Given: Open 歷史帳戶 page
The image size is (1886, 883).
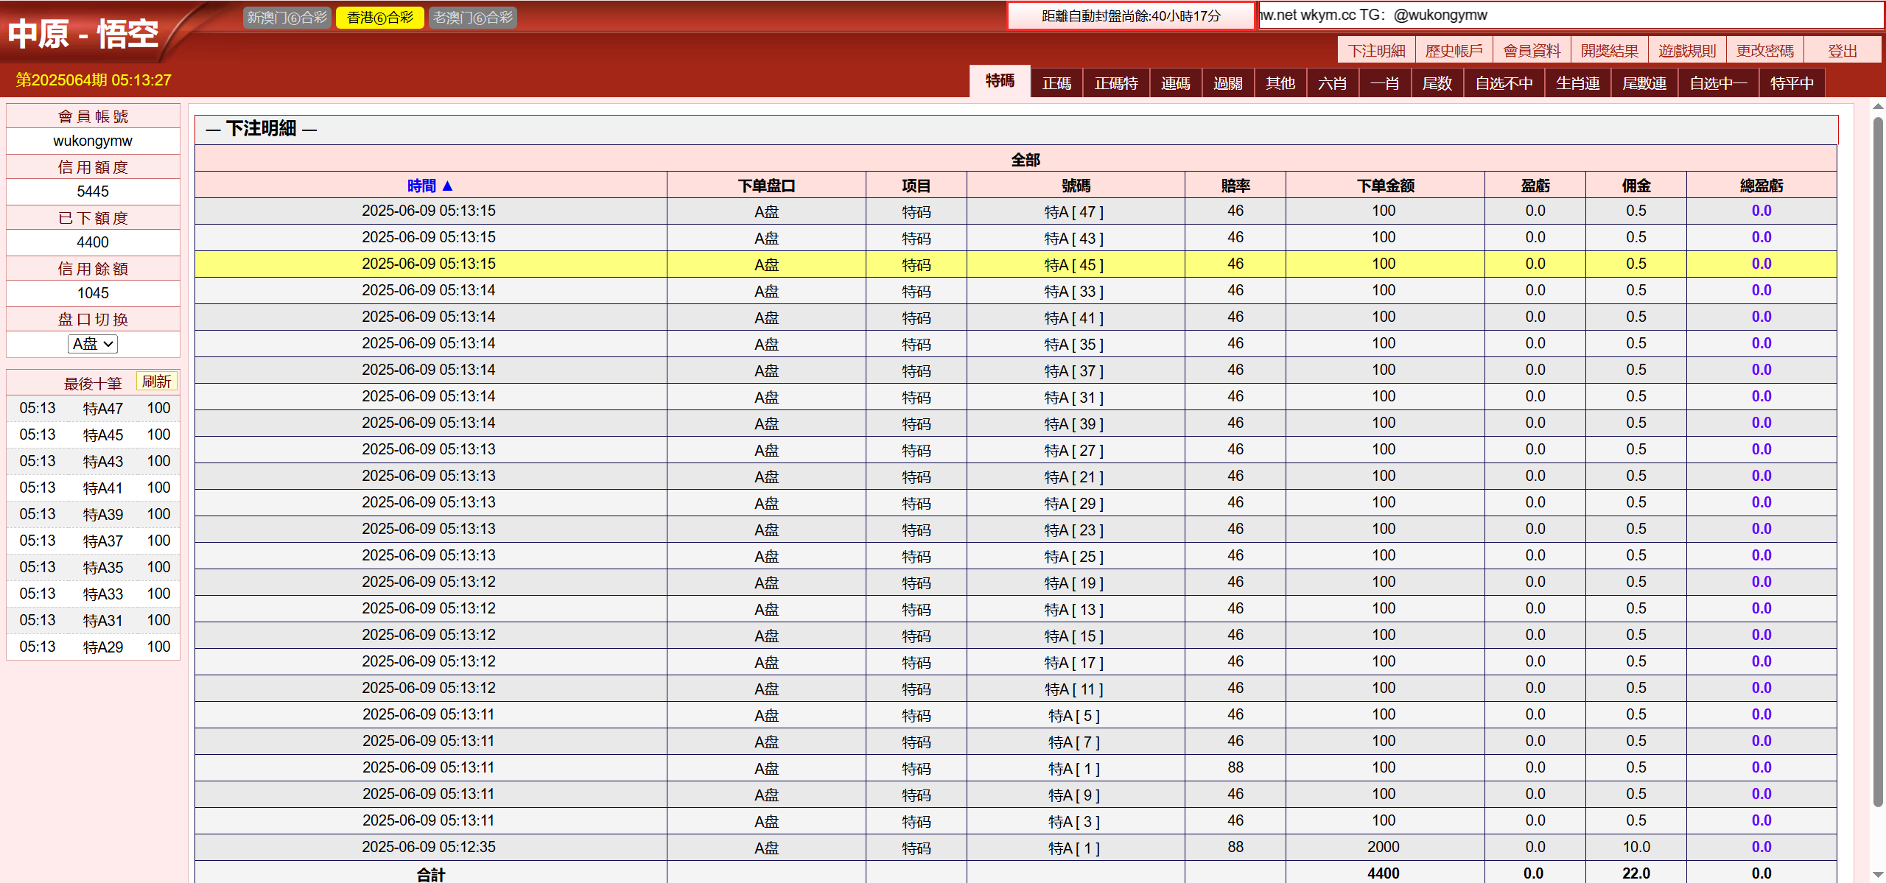Looking at the screenshot, I should tap(1454, 51).
